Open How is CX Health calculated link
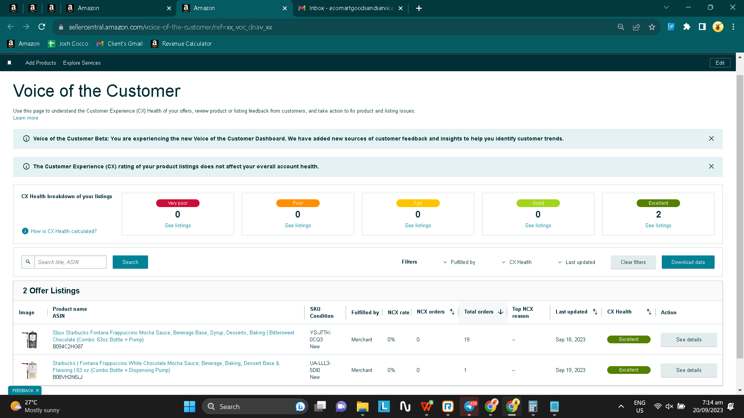744x418 pixels. tap(64, 231)
